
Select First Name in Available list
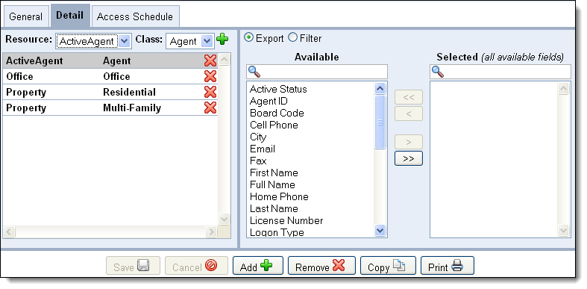click(274, 173)
